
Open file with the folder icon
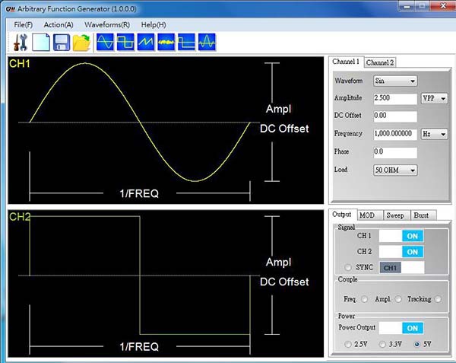pyautogui.click(x=81, y=43)
